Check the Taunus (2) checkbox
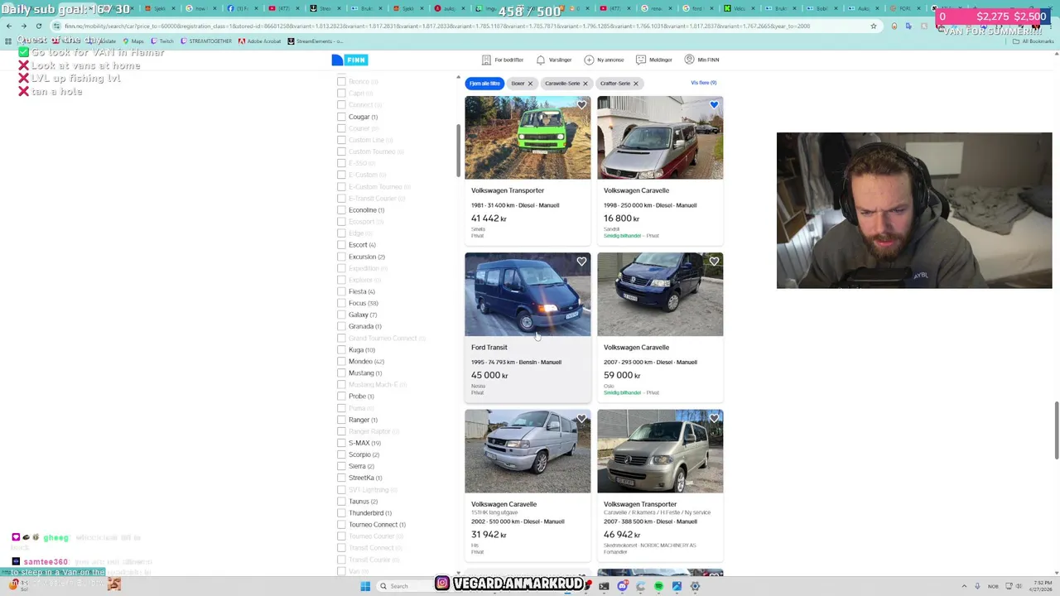The height and width of the screenshot is (596, 1060). point(341,502)
